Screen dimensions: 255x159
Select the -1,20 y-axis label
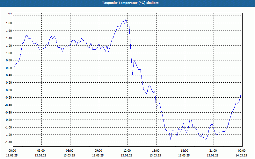9,135
